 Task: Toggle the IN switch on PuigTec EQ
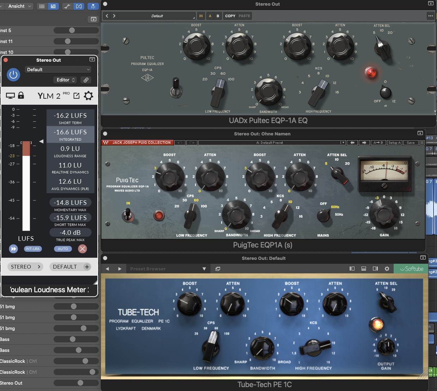(128, 214)
